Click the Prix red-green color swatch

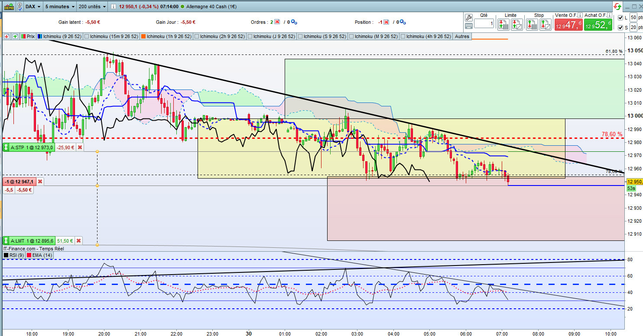tap(23, 37)
